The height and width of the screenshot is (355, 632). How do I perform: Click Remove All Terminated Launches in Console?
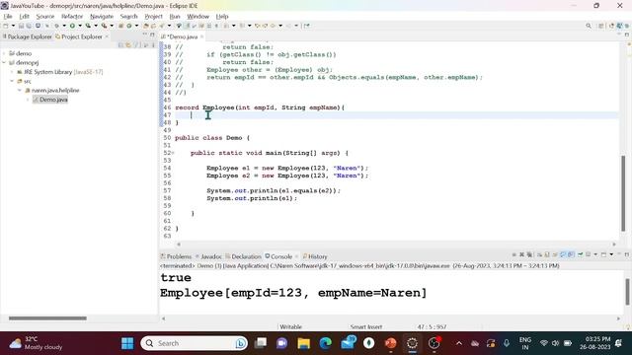529,254
